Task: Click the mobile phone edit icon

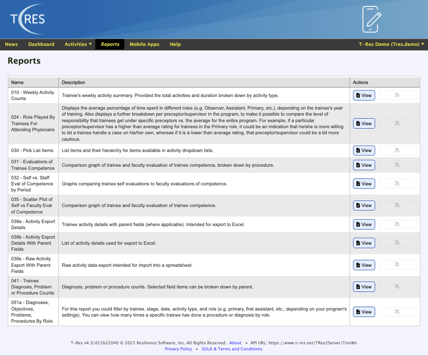Action: click(x=372, y=19)
